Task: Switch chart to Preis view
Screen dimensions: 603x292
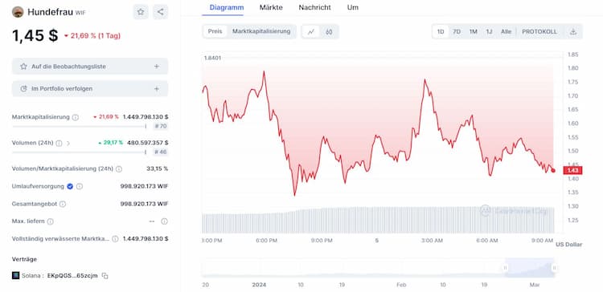Action: 215,31
